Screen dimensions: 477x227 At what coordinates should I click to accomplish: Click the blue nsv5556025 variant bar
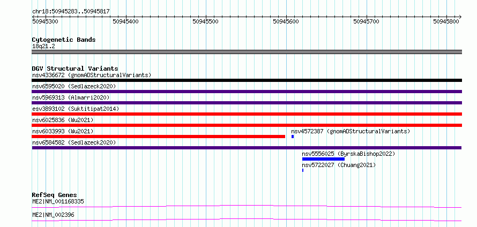point(323,159)
